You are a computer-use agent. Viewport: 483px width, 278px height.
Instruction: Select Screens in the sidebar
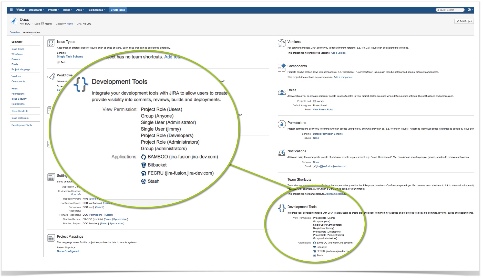click(x=16, y=59)
